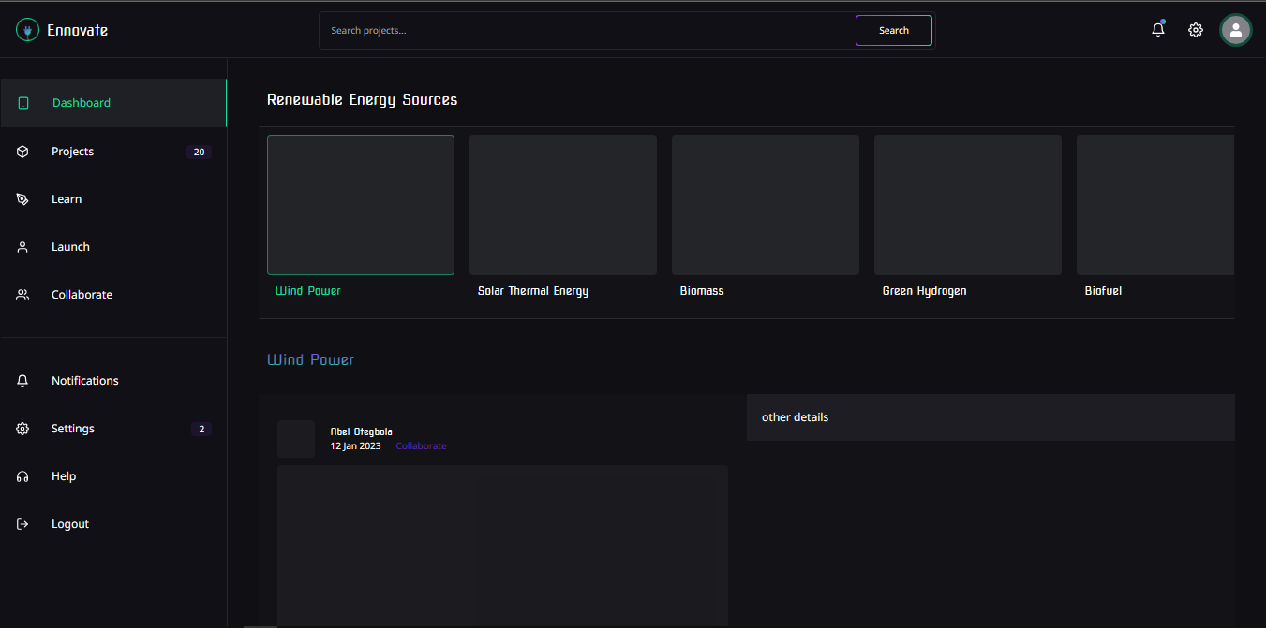1266x628 pixels.
Task: Click the Help headphones icon
Action: (23, 476)
